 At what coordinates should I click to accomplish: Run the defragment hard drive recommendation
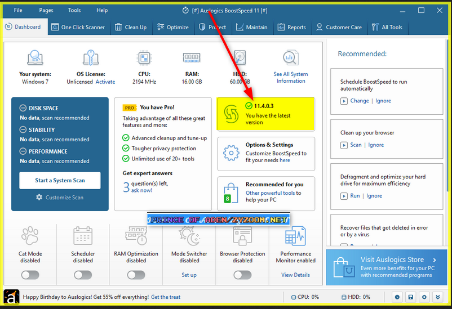(355, 196)
